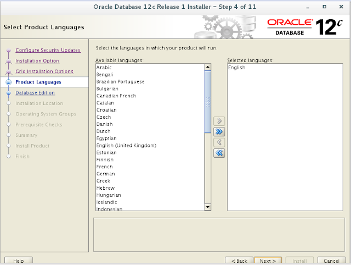Screen dimensions: 351x265
Task: Choose Egyptian from the list
Action: (150, 139)
